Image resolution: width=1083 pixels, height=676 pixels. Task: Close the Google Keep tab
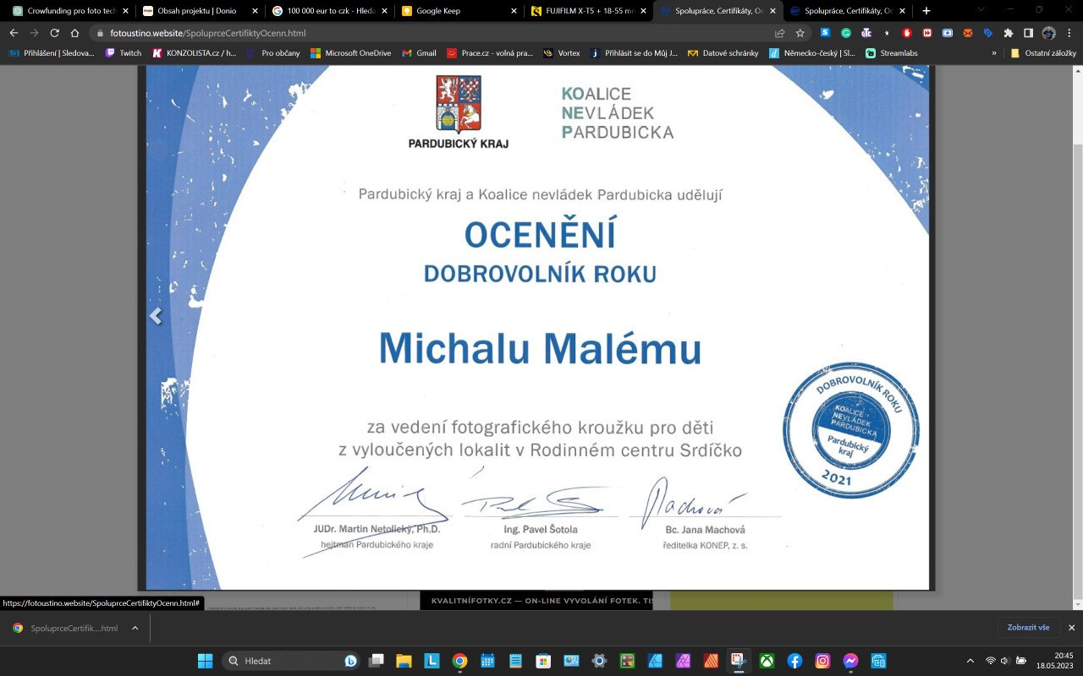coord(514,11)
